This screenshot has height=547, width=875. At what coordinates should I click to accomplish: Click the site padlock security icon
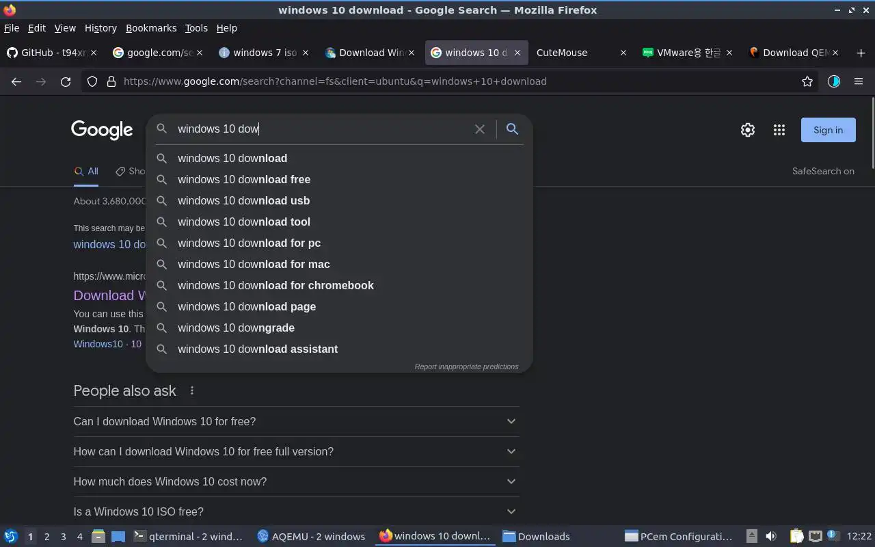click(111, 81)
